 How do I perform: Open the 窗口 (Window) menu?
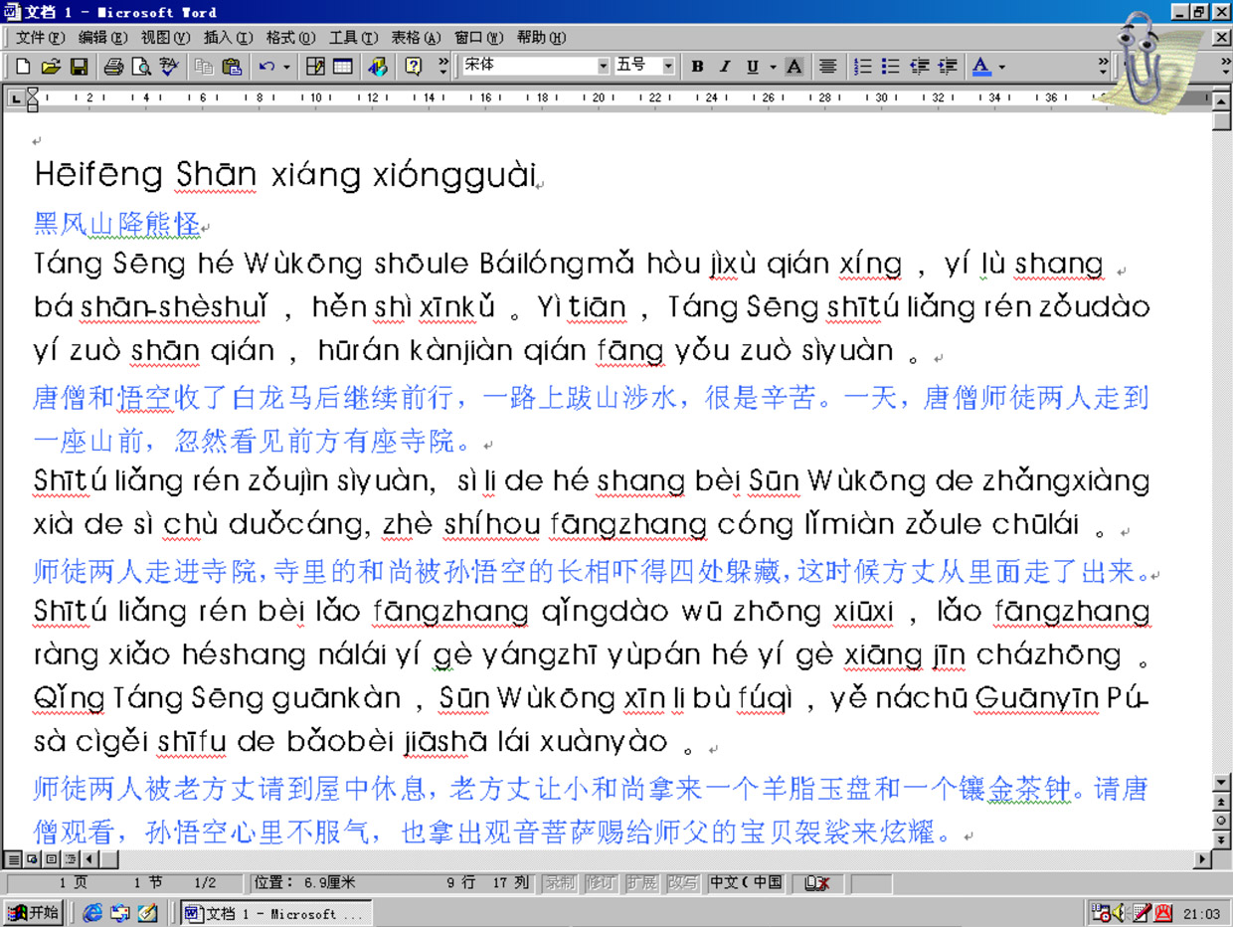(478, 38)
